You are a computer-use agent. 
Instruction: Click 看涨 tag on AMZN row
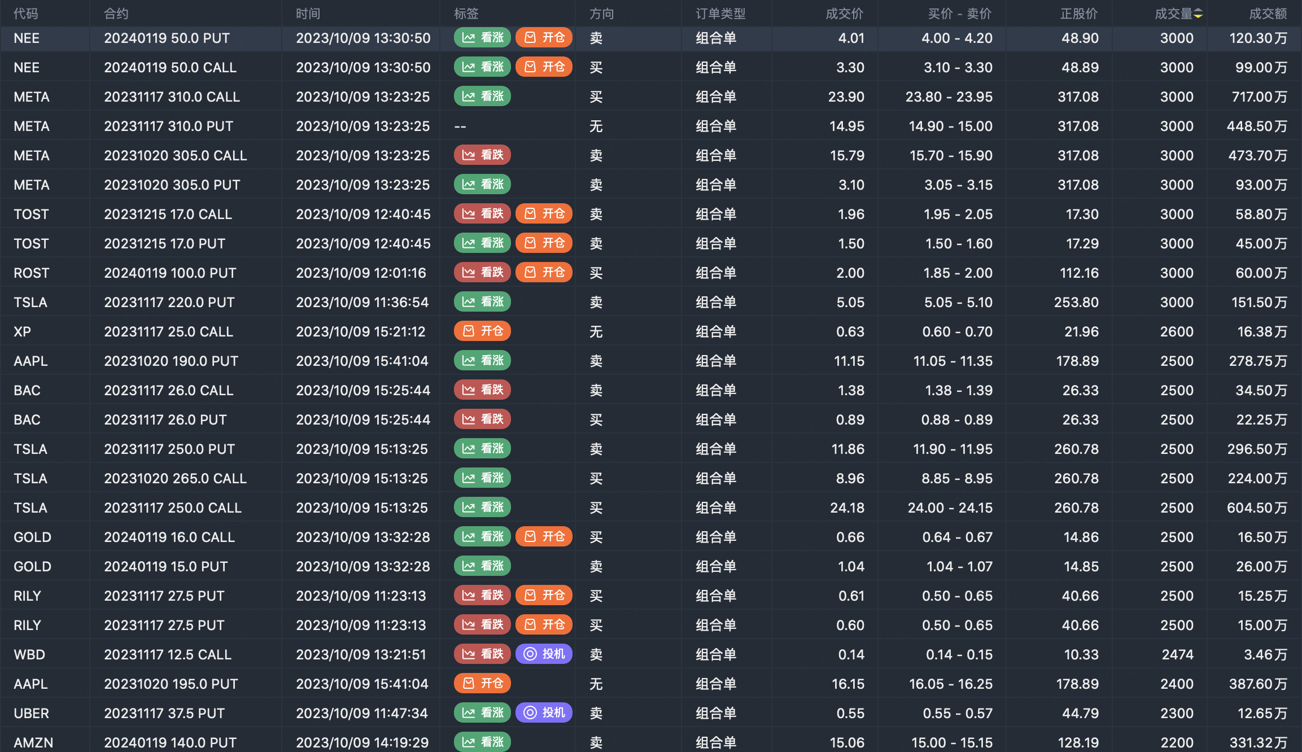(x=482, y=742)
